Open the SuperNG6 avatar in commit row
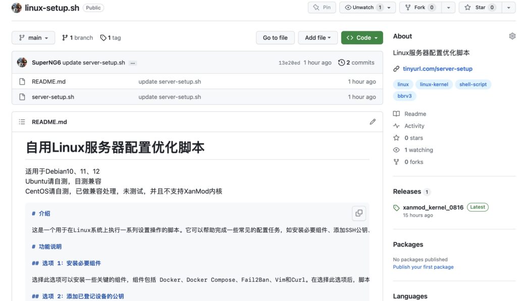The height and width of the screenshot is (301, 517). point(22,63)
